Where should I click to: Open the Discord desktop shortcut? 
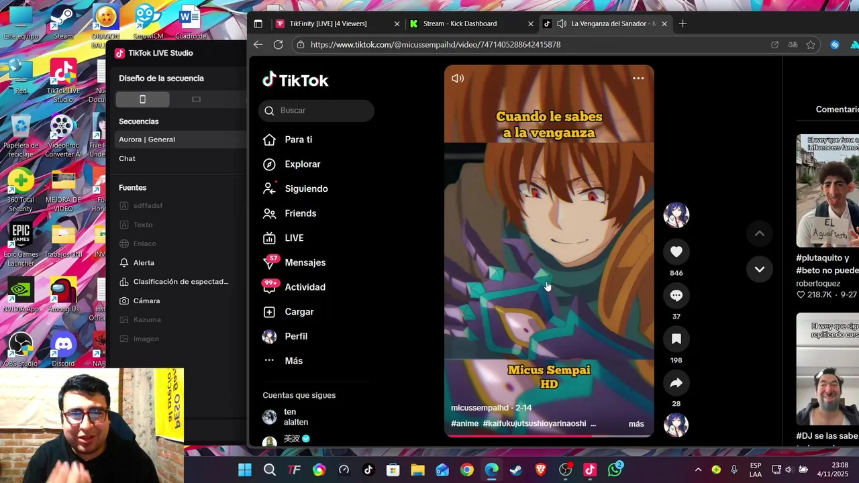coord(63,350)
